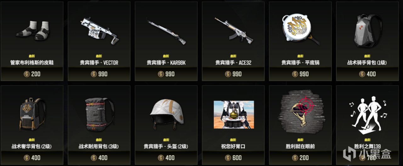Click the 小黑盒 watermark logo
Image resolution: width=403 pixels, height=166 pixels.
point(367,154)
